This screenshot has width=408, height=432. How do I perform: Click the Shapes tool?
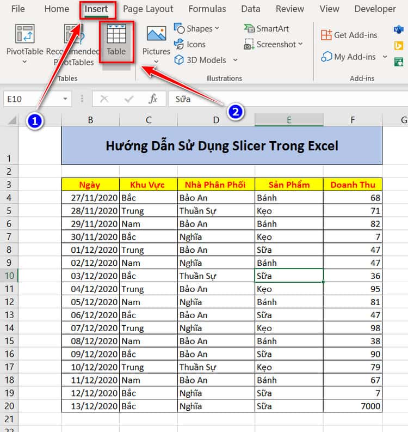tap(196, 29)
